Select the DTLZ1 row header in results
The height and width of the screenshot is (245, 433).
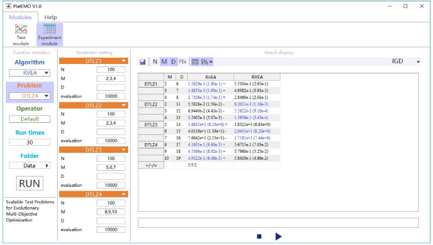(x=151, y=84)
